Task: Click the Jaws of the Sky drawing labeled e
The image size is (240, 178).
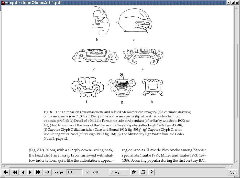Action: point(143,57)
